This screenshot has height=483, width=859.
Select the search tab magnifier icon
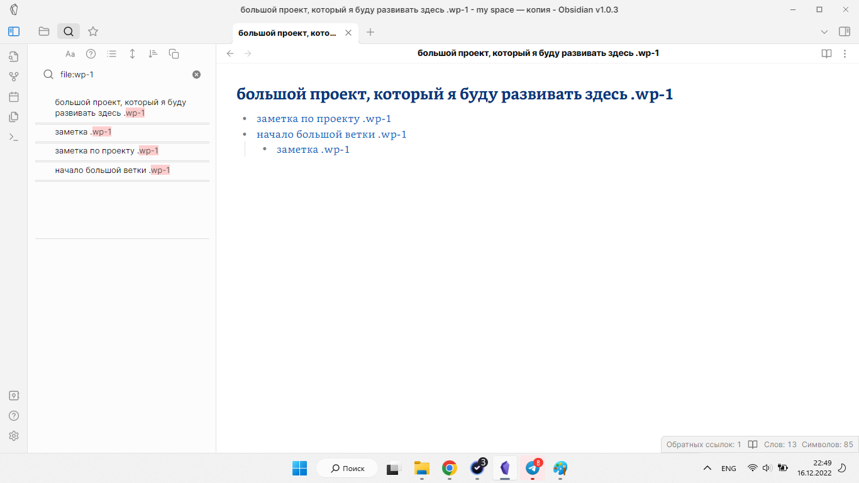pos(69,31)
